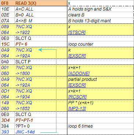Click the comment 'clears B'
The height and width of the screenshot is (135, 134).
pyautogui.click(x=76, y=15)
